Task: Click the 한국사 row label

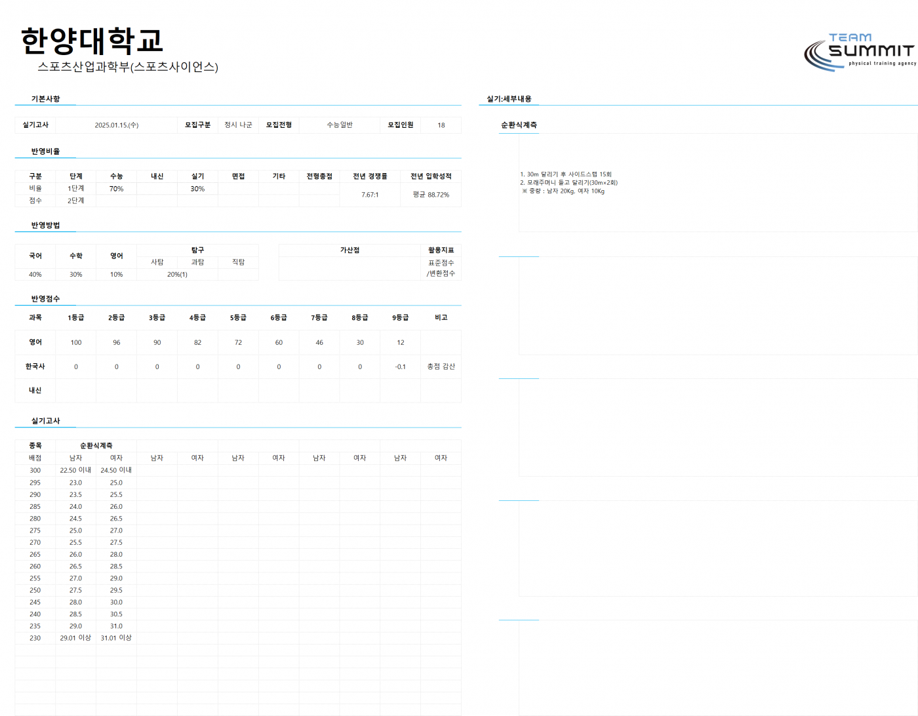Action: (35, 367)
